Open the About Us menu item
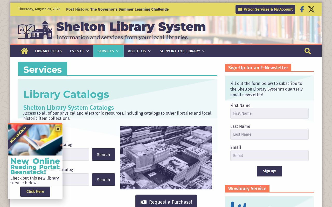The height and width of the screenshot is (207, 332). [137, 51]
